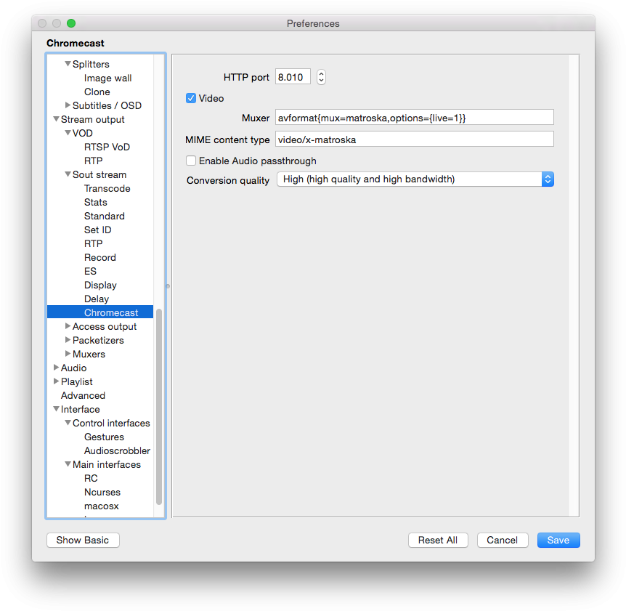The height and width of the screenshot is (611, 626).
Task: Expand the Packetizers disclosure triangle
Action: tap(68, 341)
